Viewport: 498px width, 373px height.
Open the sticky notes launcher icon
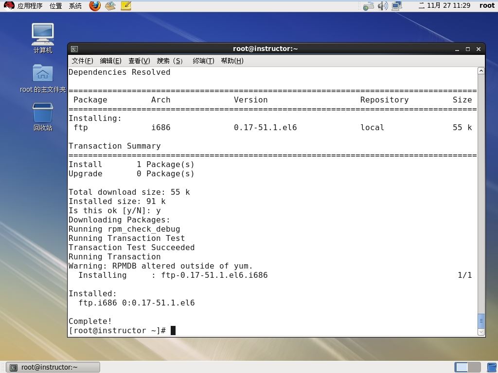pos(126,6)
